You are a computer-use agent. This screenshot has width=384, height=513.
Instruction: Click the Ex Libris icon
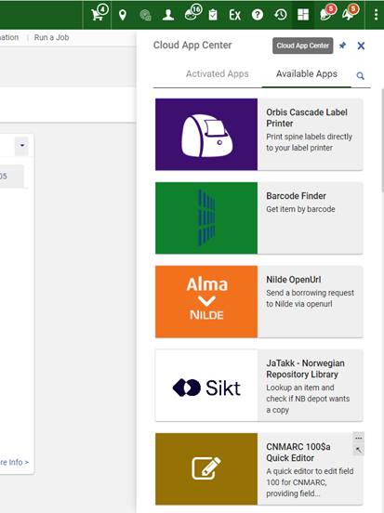pyautogui.click(x=234, y=15)
